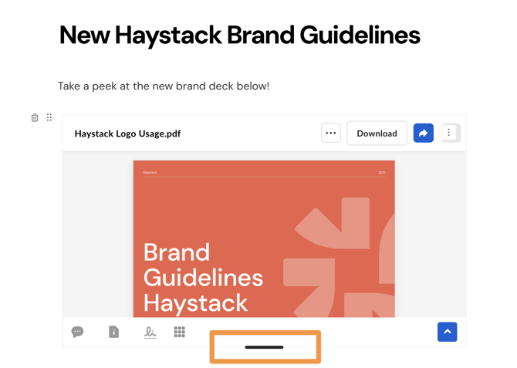Click the 'Brand Guidelines Haystack' cover title

click(x=203, y=278)
